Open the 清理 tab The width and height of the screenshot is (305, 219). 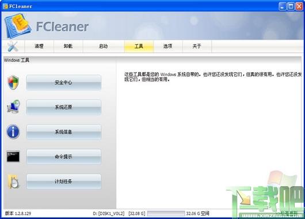[39, 46]
